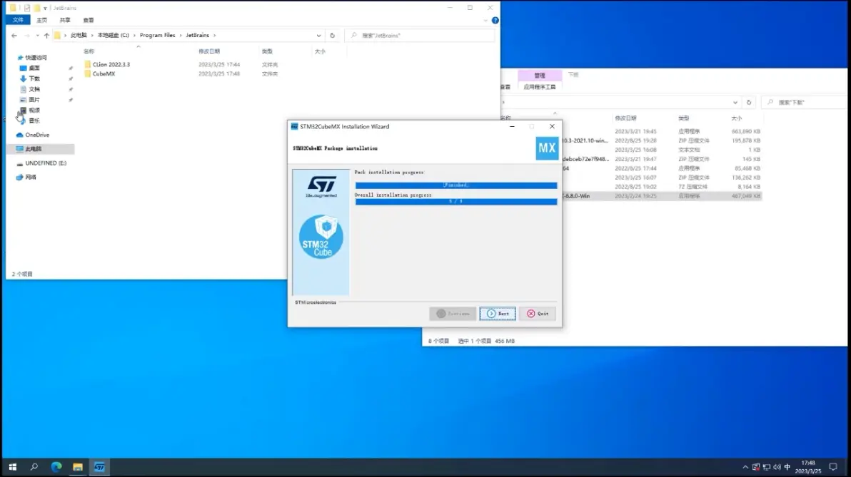Screen dimensions: 851x477
Task: Open 桌面 in the navigation pane
Action: click(x=34, y=68)
